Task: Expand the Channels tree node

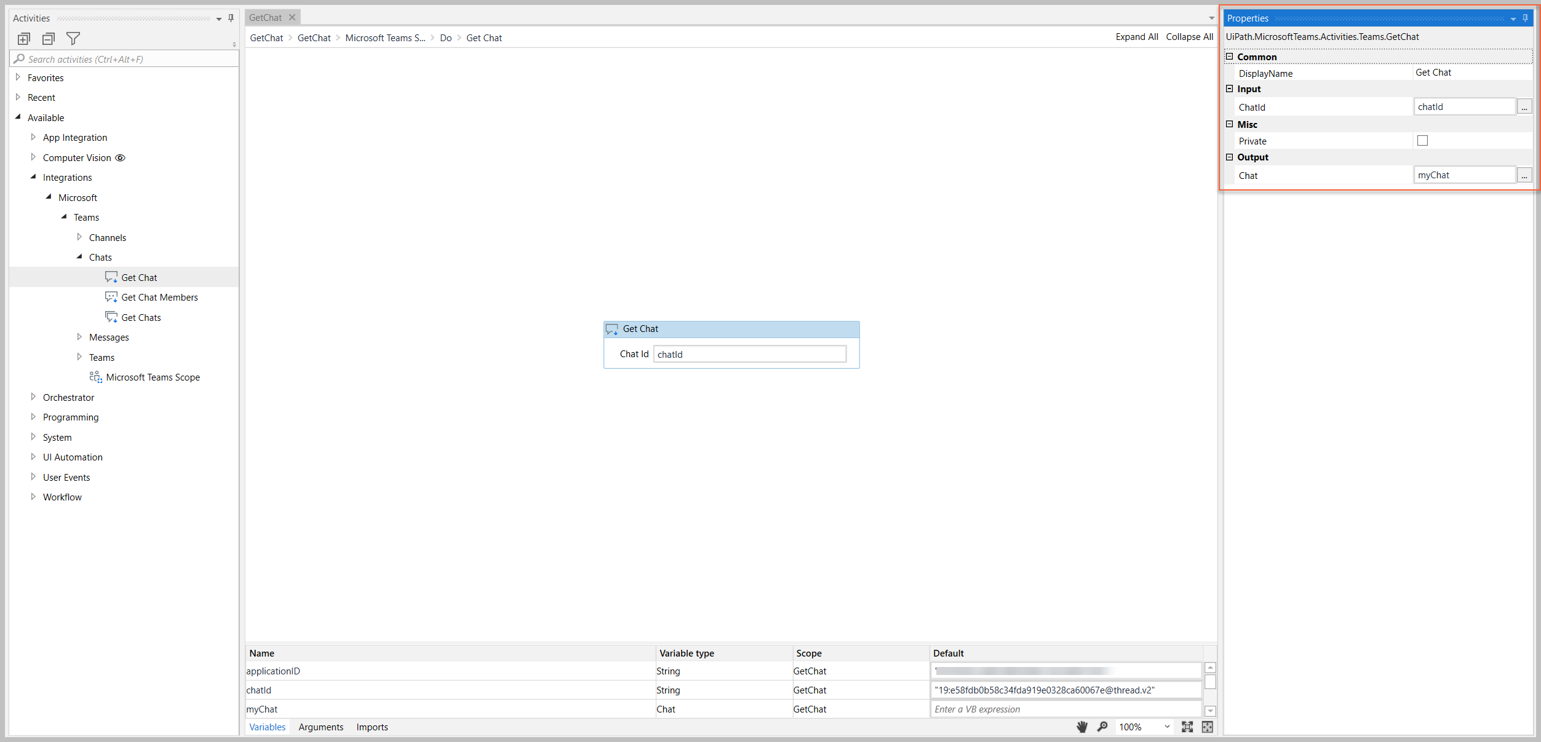Action: click(79, 237)
